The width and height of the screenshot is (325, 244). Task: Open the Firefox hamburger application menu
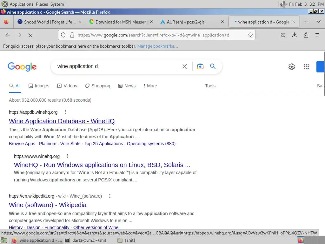317,35
